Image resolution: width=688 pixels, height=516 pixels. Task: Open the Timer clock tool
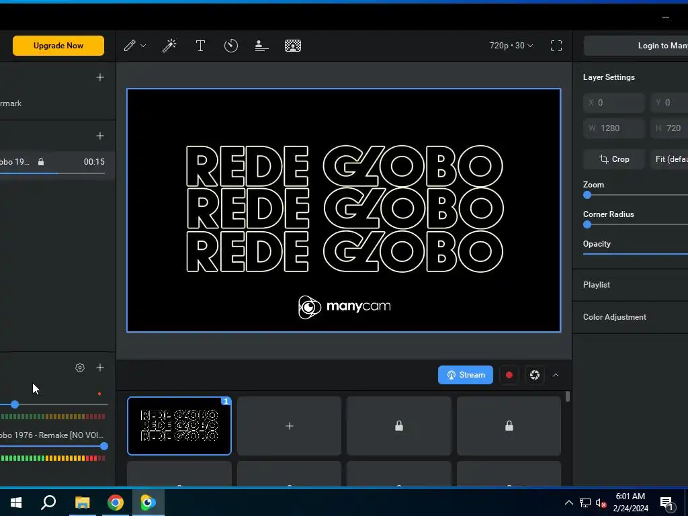point(231,46)
